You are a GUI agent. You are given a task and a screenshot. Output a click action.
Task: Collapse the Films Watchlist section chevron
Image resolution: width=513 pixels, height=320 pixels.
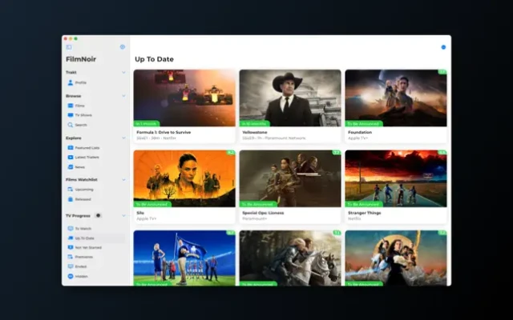click(x=123, y=179)
